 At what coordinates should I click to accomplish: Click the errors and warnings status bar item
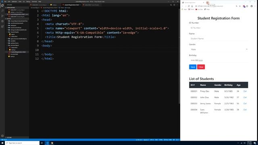(x=4, y=140)
